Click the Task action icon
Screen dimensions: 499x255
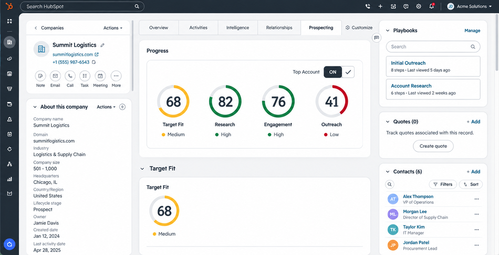tap(85, 76)
